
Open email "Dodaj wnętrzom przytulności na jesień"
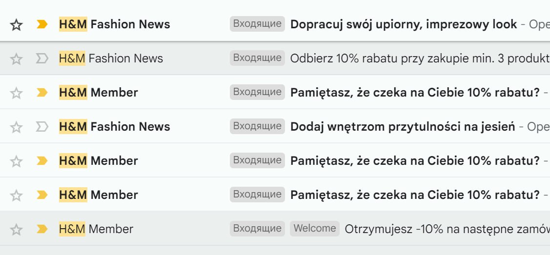click(x=403, y=127)
